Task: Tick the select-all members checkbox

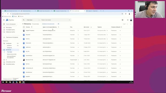Action: 24,27
